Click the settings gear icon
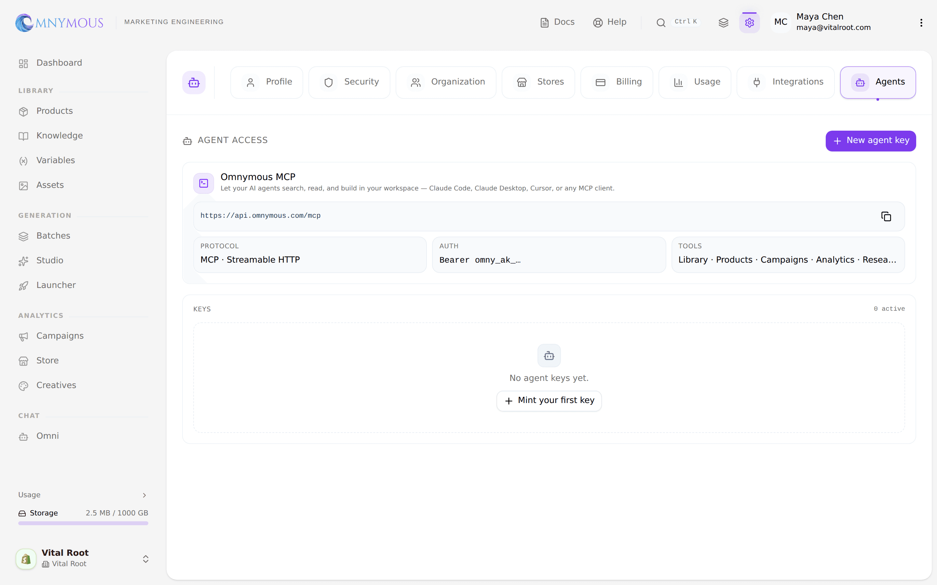 749,23
